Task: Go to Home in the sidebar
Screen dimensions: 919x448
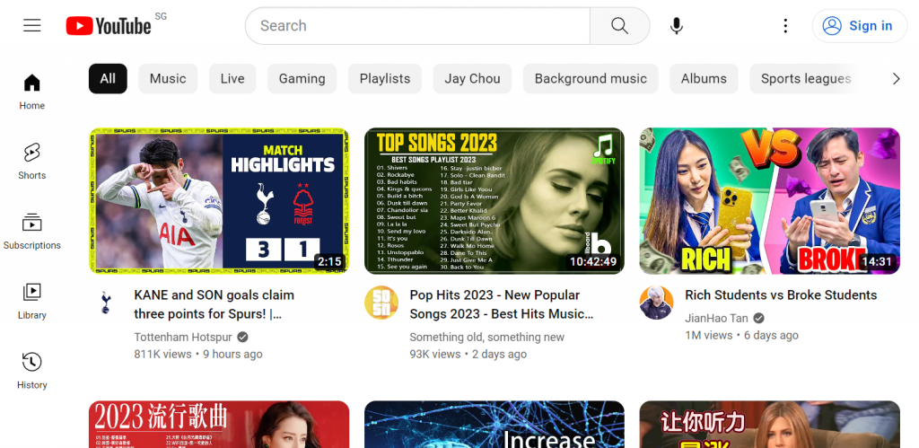Action: tap(32, 91)
